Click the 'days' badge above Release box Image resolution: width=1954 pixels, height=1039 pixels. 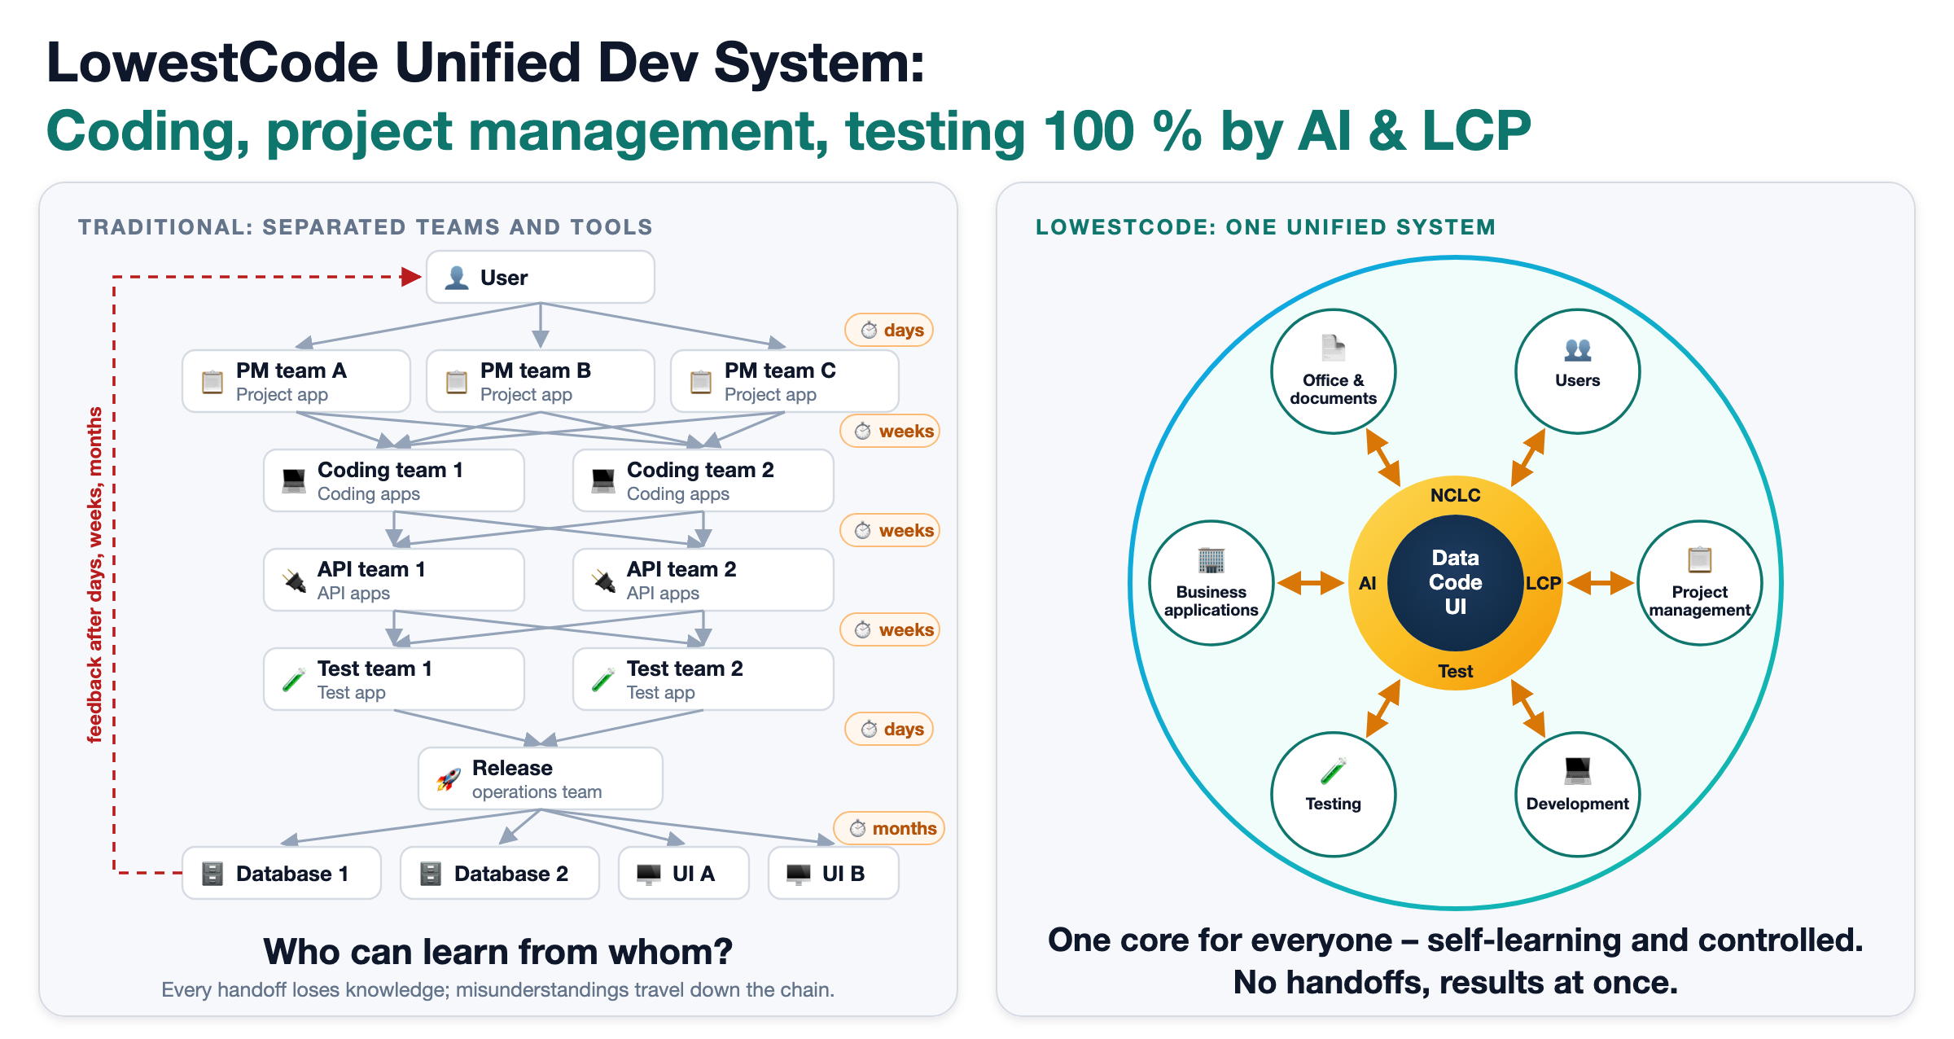889,730
